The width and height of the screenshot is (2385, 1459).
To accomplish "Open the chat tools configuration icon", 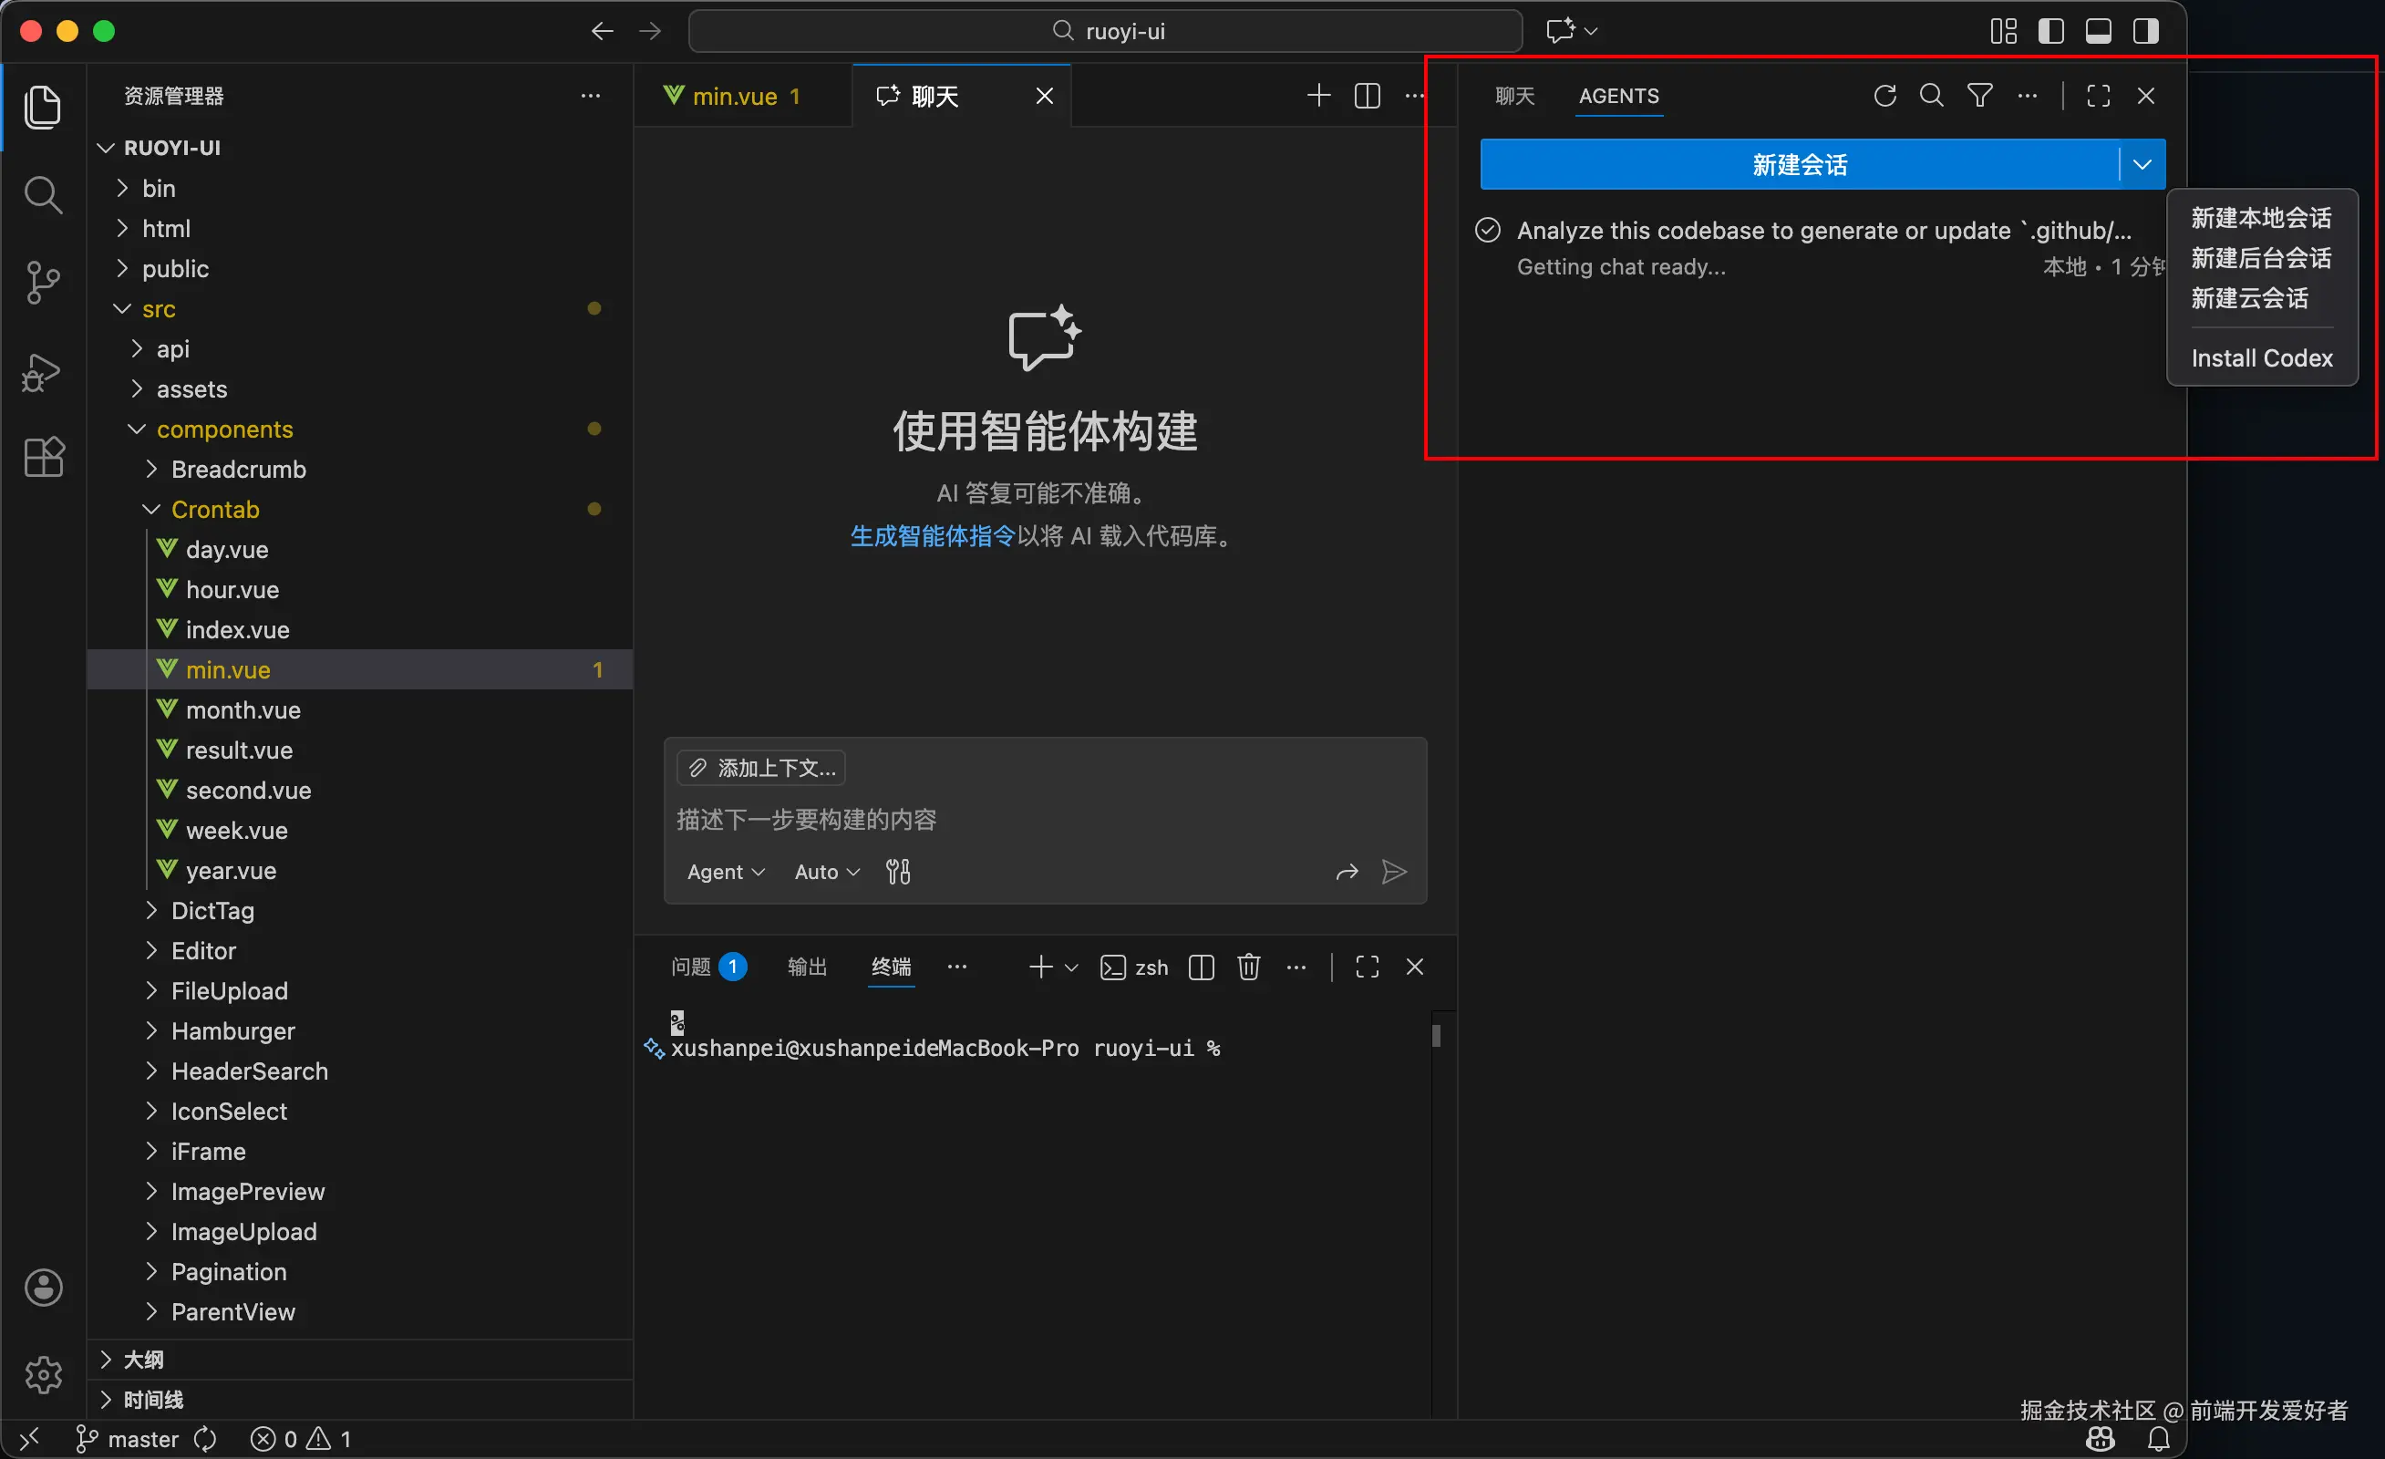I will tap(897, 873).
